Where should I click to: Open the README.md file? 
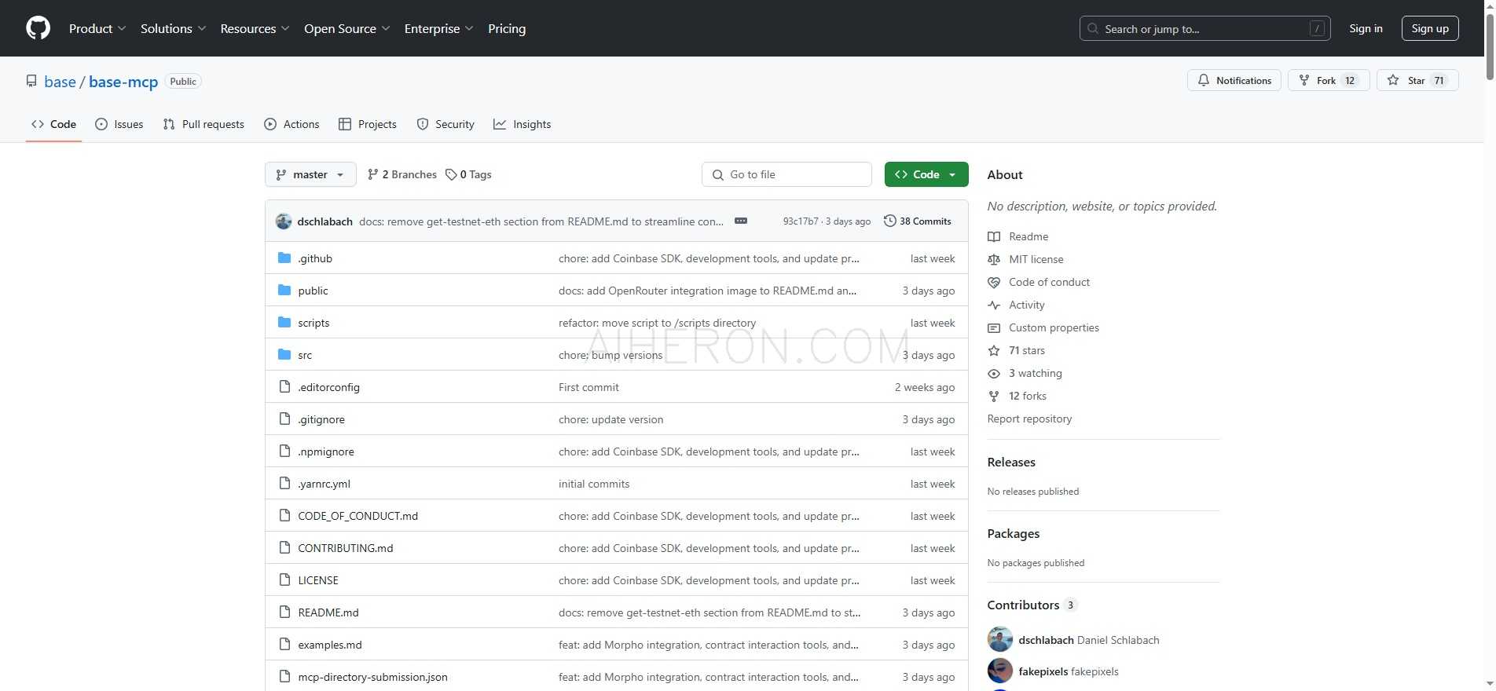[328, 612]
